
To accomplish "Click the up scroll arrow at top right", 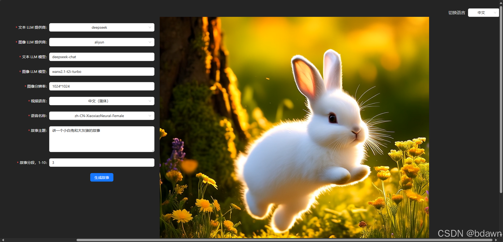I will (501, 3).
